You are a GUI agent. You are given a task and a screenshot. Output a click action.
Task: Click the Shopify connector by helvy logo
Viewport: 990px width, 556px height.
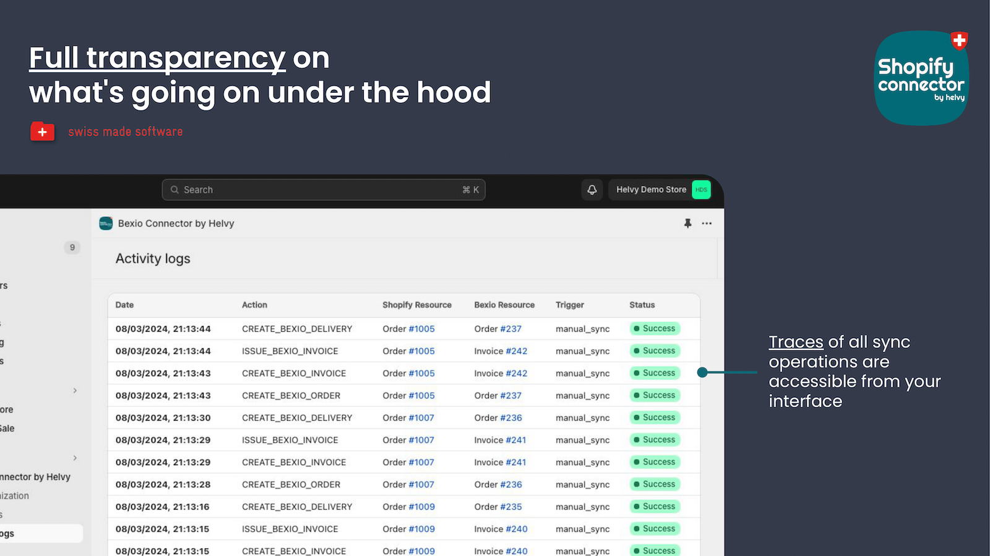click(921, 78)
